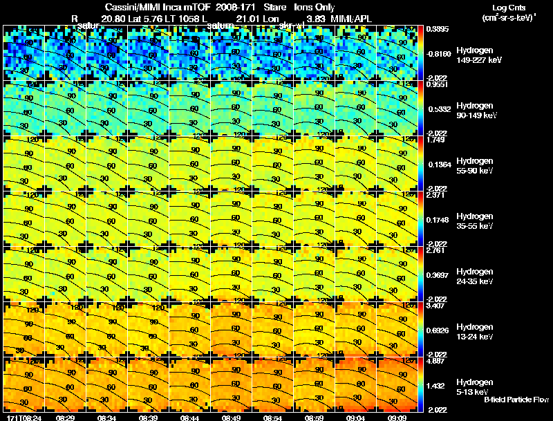Click the '1.432' color scale midpoint
Viewport: 553px width, 421px height.
coord(437,386)
